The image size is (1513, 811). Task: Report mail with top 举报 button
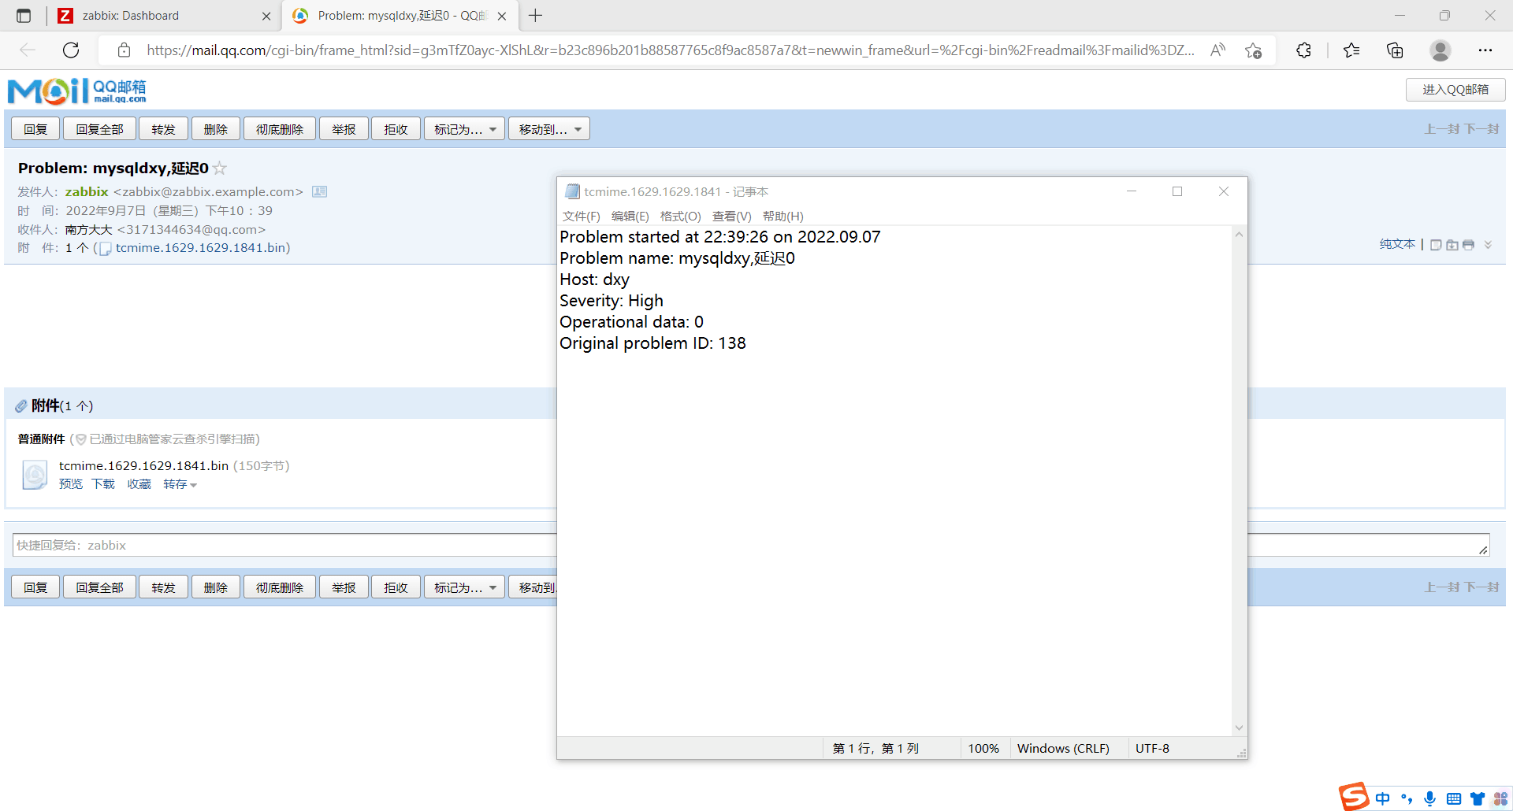pyautogui.click(x=344, y=129)
